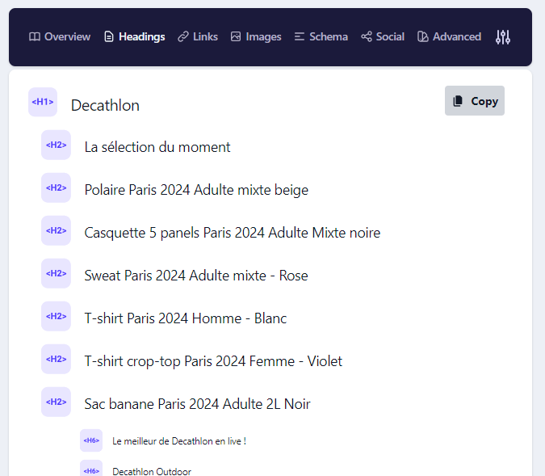Open the Social tab
The image size is (545, 476).
click(383, 36)
